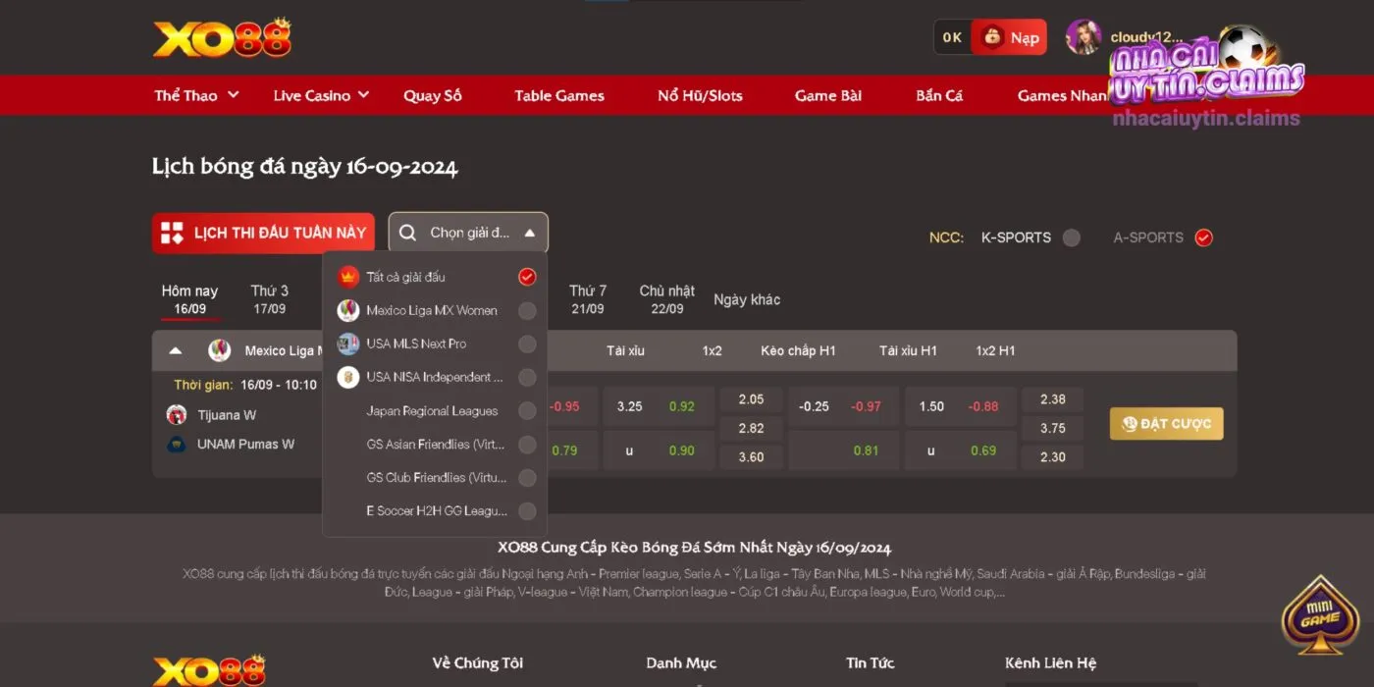Click the search magnifier in league selector
The width and height of the screenshot is (1374, 687).
pos(407,234)
